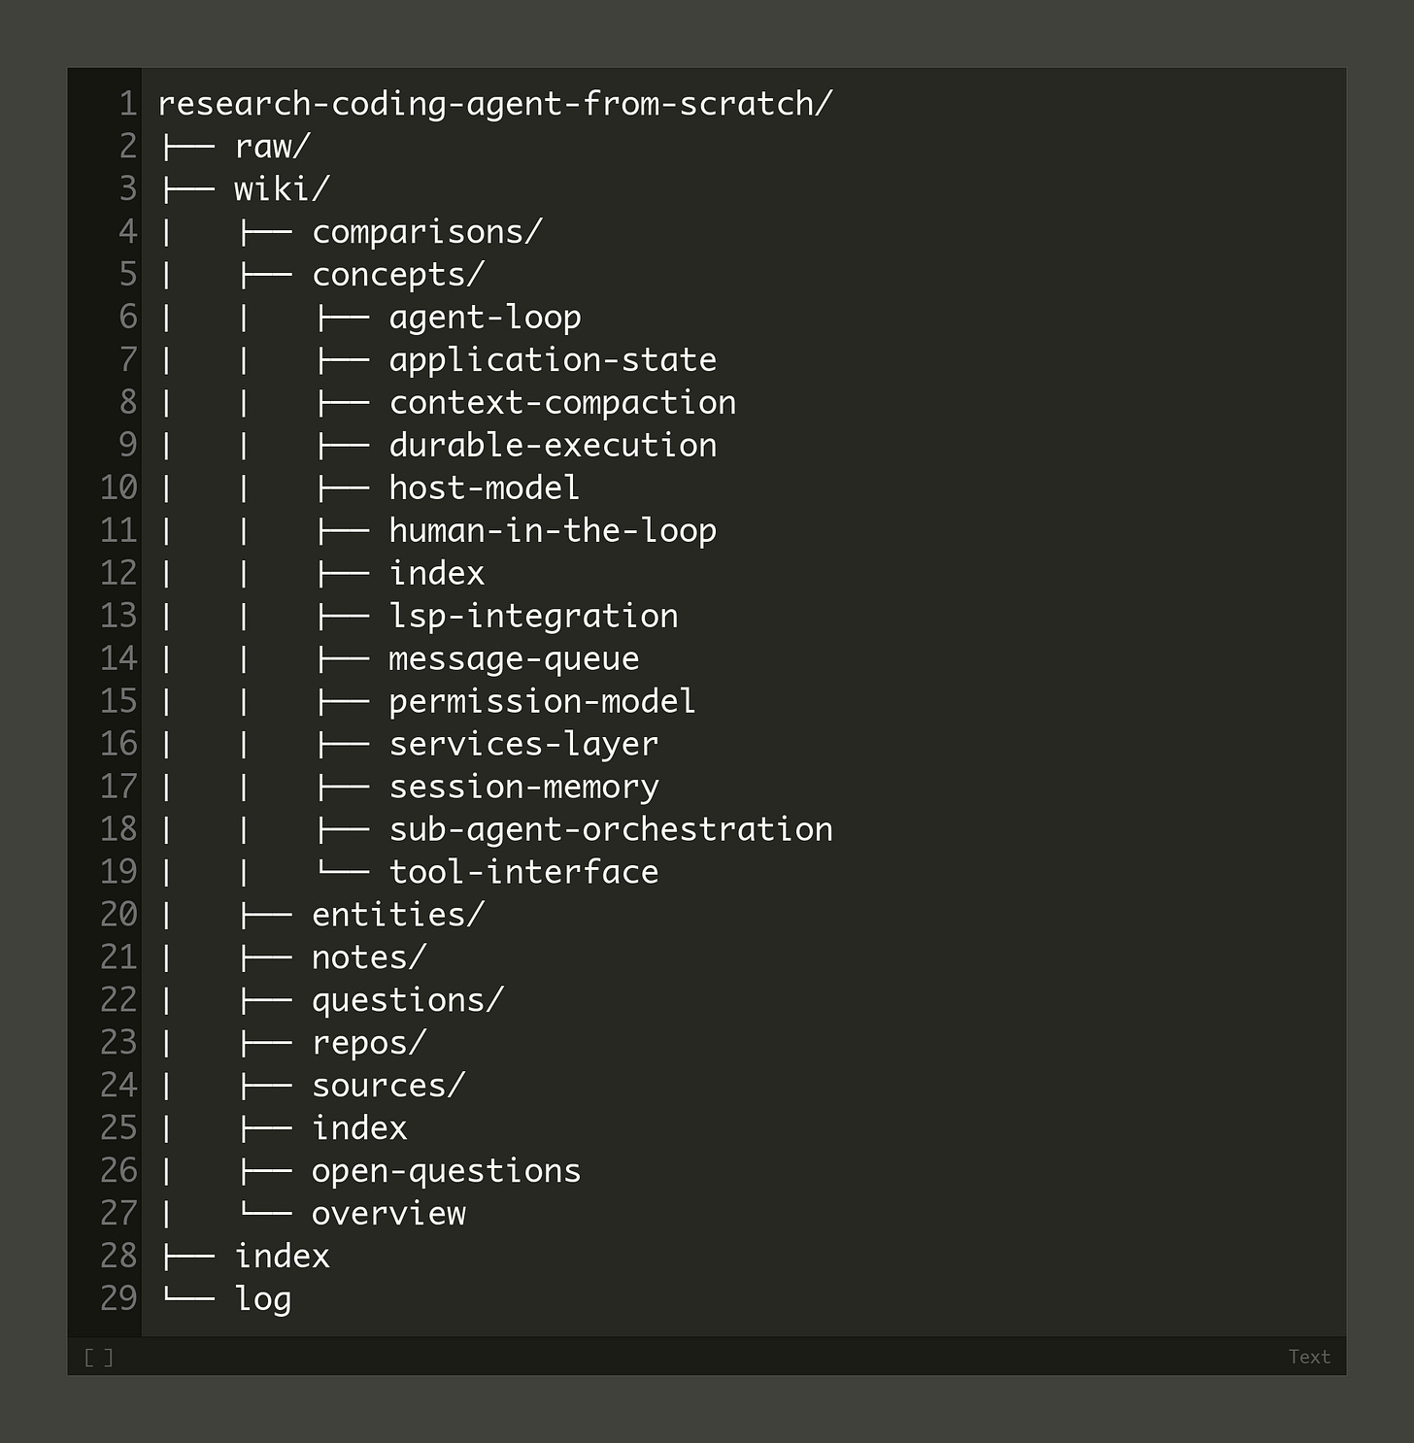Expand the entities/ folder line
The width and height of the screenshot is (1414, 1443).
[397, 916]
